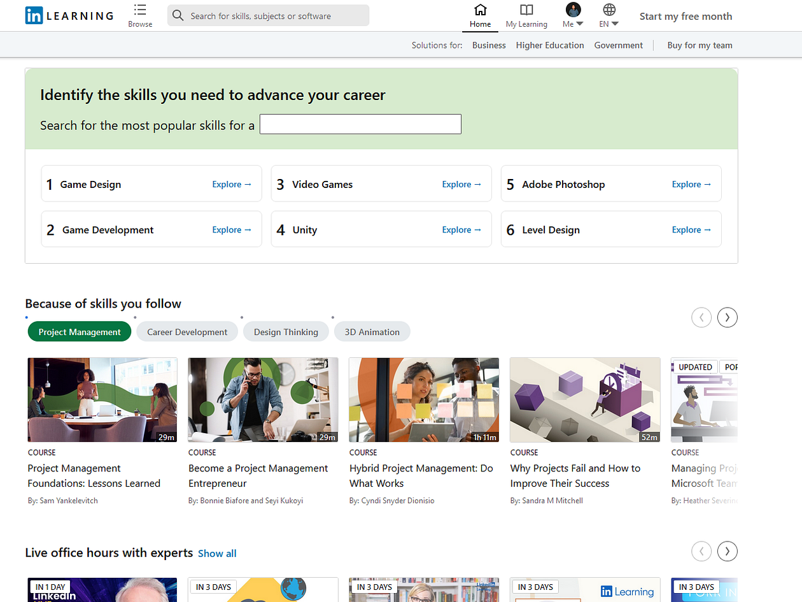The height and width of the screenshot is (602, 802).
Task: Click author Sam Yankelevitch
Action: click(62, 501)
